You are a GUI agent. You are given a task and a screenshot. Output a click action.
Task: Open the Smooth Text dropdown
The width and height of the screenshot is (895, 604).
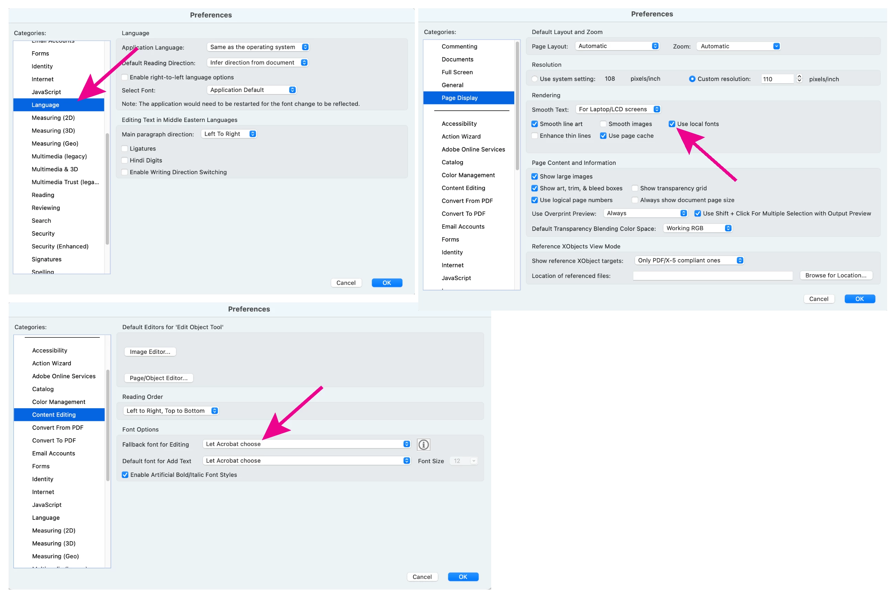[x=618, y=109]
